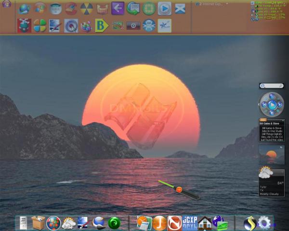This screenshot has width=289, height=231.
Task: Open the blue circular spider-web icon
Action: point(149,26)
